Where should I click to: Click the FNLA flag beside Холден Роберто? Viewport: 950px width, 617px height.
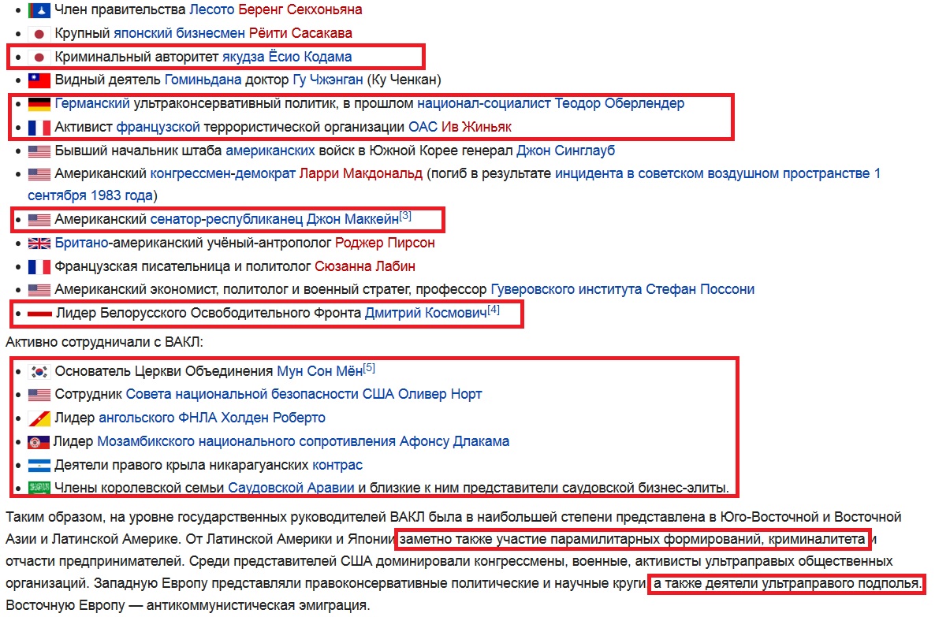coord(39,418)
